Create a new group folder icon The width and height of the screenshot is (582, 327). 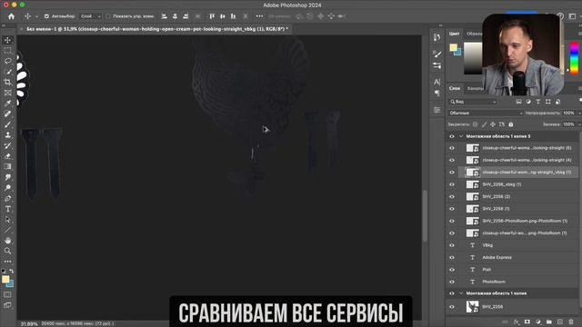pyautogui.click(x=549, y=322)
